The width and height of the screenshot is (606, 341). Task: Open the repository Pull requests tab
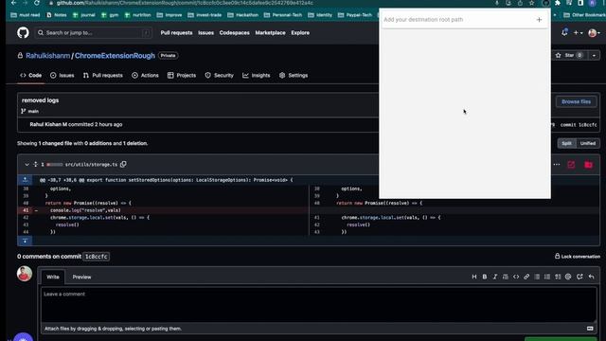103,76
